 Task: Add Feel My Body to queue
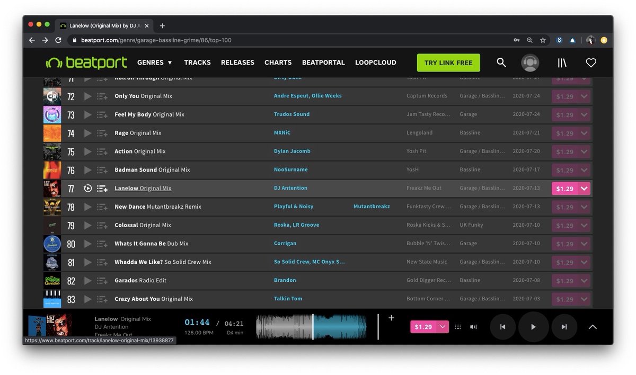click(x=102, y=115)
